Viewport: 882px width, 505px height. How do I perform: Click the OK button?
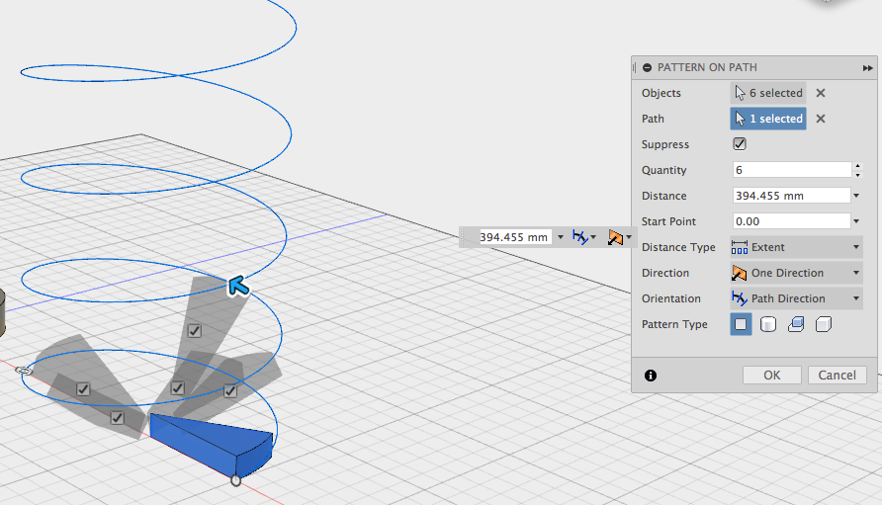pos(771,376)
